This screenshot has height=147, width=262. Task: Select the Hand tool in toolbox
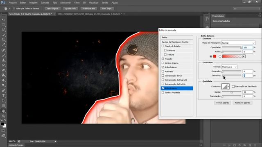[3, 111]
